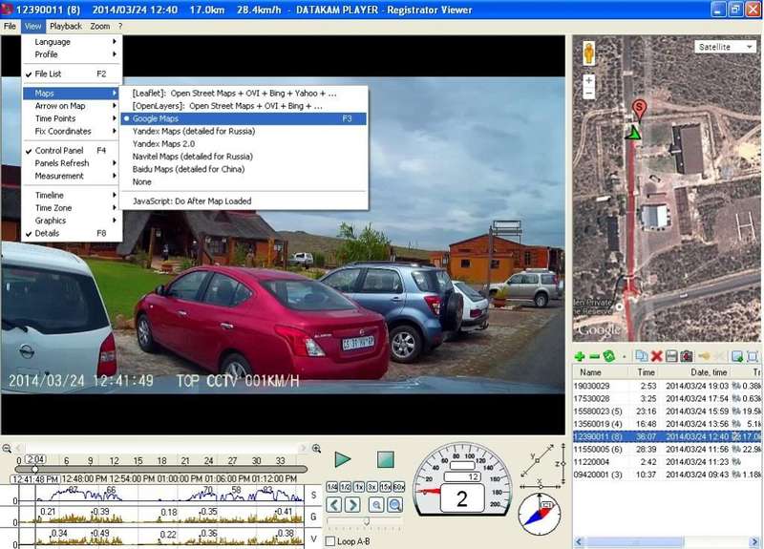Open the File menu
Viewport: 764px width, 549px height.
[x=10, y=27]
